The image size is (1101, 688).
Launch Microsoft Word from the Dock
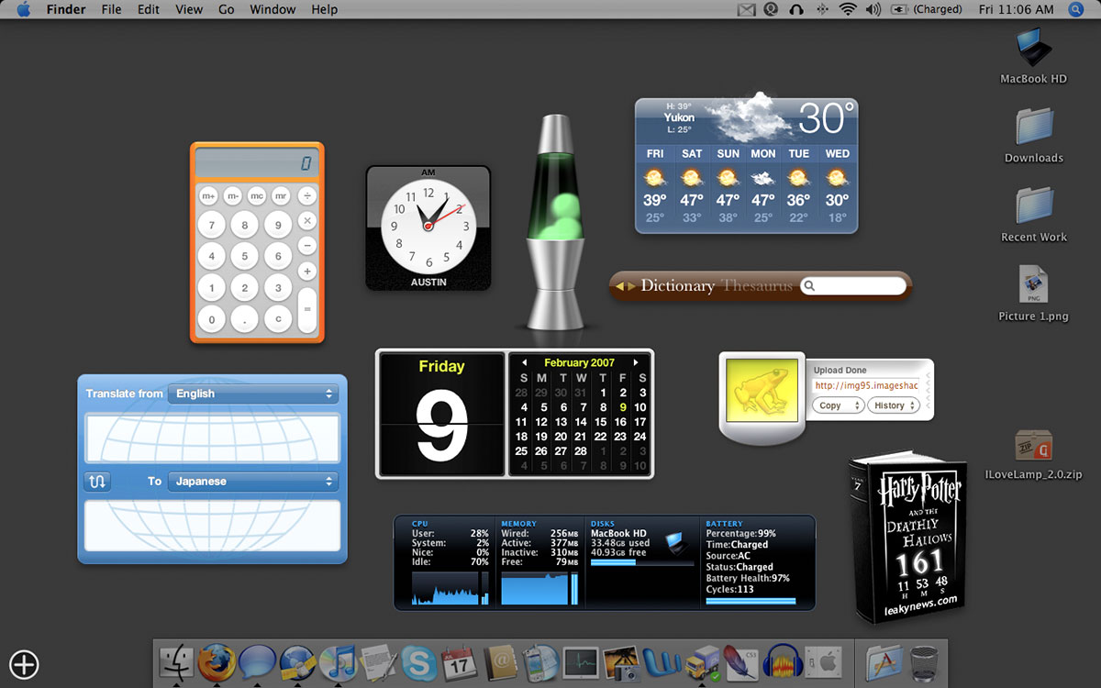(x=662, y=662)
